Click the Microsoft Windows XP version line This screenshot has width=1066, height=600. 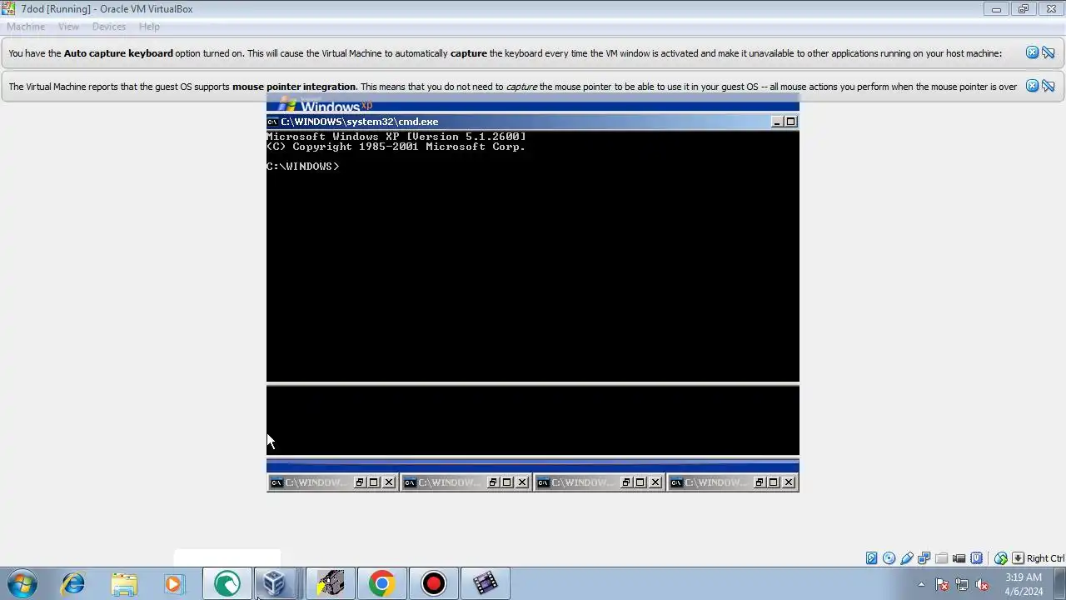pyautogui.click(x=396, y=137)
